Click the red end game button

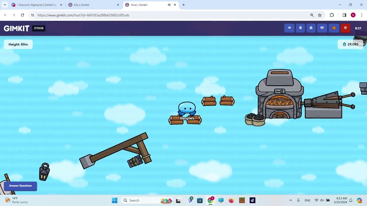[345, 28]
